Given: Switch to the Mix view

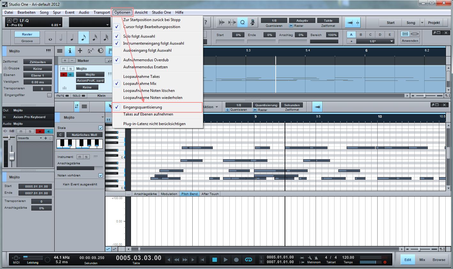Looking at the screenshot, I should click(422, 260).
